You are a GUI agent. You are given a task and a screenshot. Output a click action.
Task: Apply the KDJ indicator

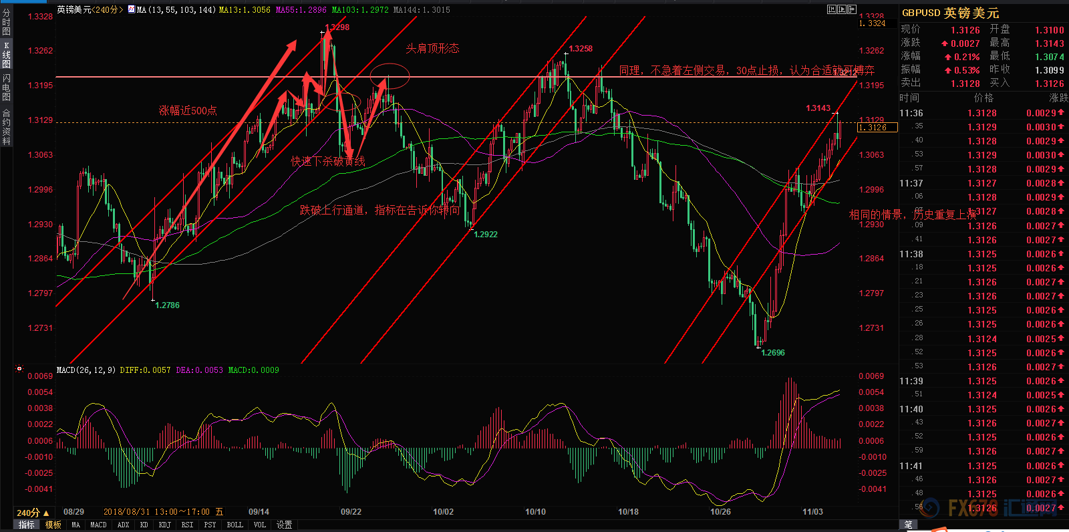[164, 525]
